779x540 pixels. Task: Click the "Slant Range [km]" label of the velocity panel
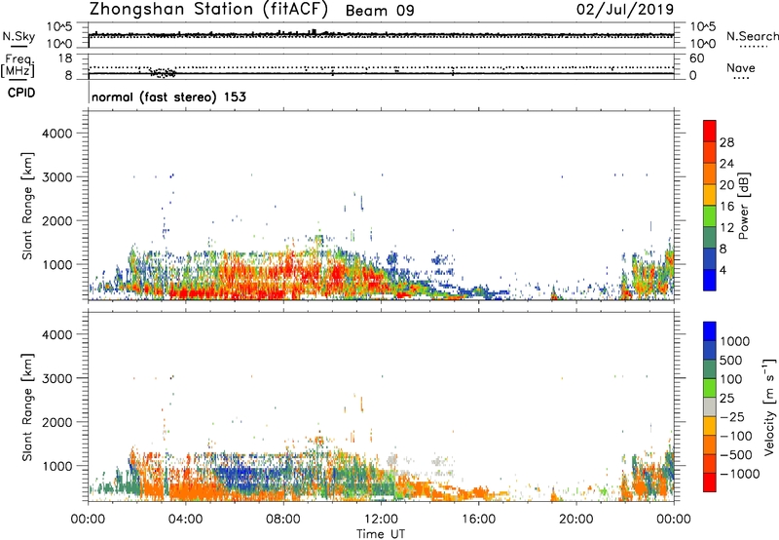(27, 407)
